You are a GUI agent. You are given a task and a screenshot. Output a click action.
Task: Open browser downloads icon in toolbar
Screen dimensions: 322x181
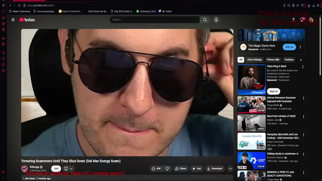click(313, 5)
